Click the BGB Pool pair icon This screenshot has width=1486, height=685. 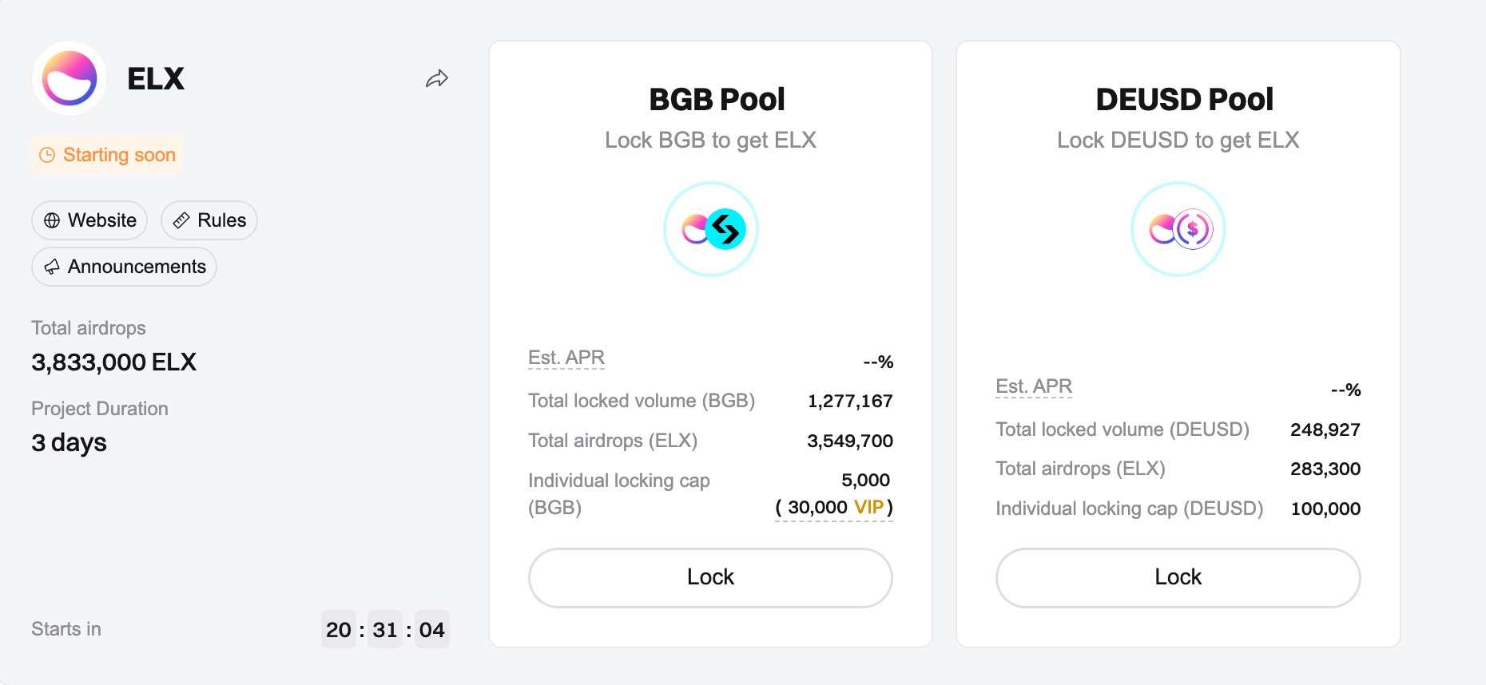[711, 229]
